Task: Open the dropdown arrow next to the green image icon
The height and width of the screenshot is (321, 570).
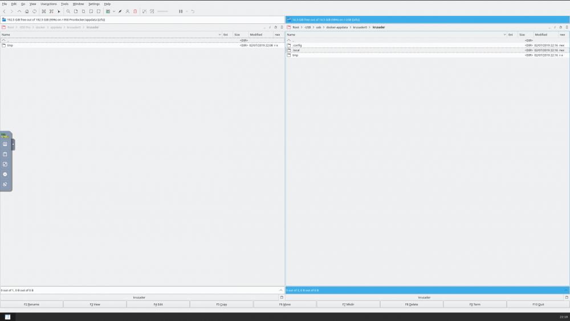Action: [114, 11]
